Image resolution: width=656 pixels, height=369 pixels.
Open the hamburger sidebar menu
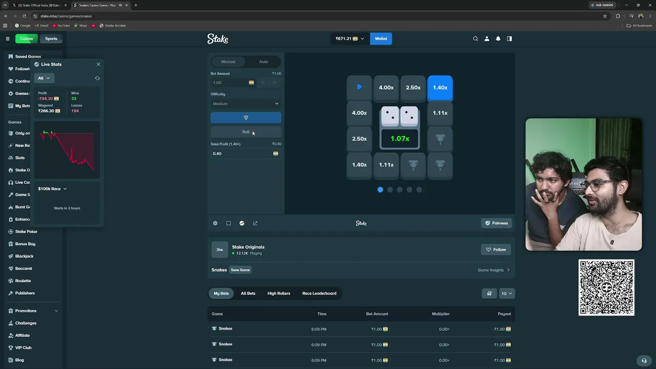[8, 38]
